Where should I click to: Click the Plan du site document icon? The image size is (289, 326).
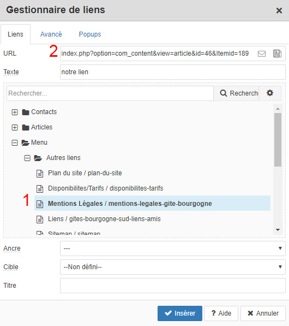pos(40,173)
